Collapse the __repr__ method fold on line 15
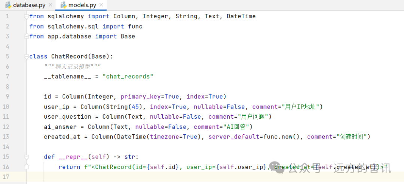The height and width of the screenshot is (184, 404). pos(26,157)
